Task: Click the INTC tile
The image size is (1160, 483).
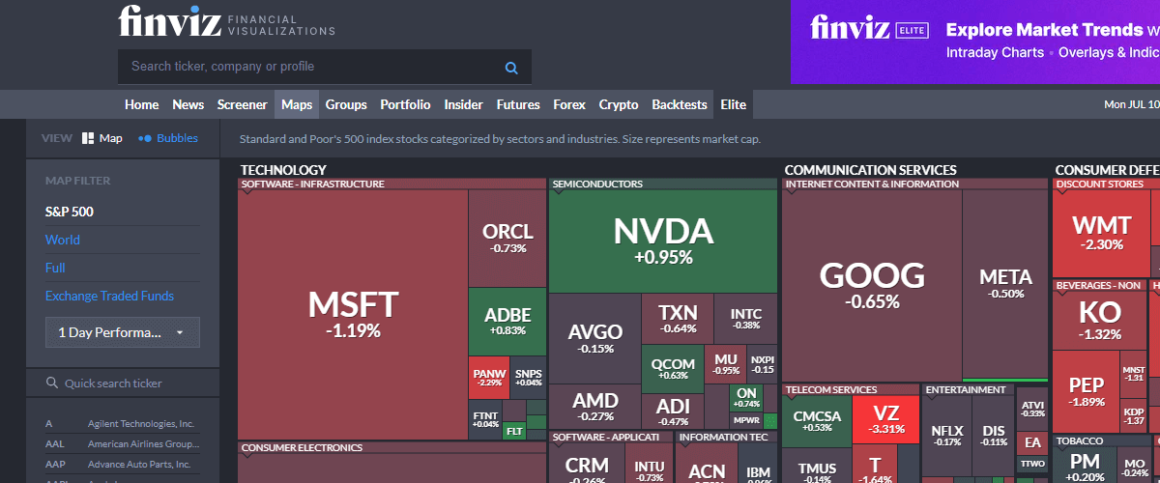Action: tap(745, 319)
